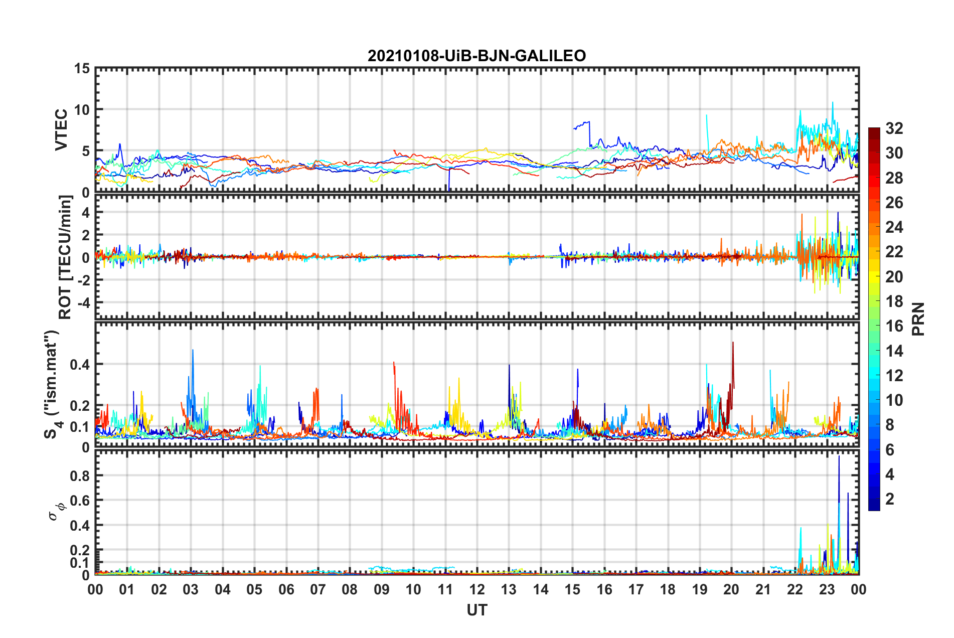Click the PRN colorbar gradient
Viewport: 954px width, 638px height.
(874, 319)
